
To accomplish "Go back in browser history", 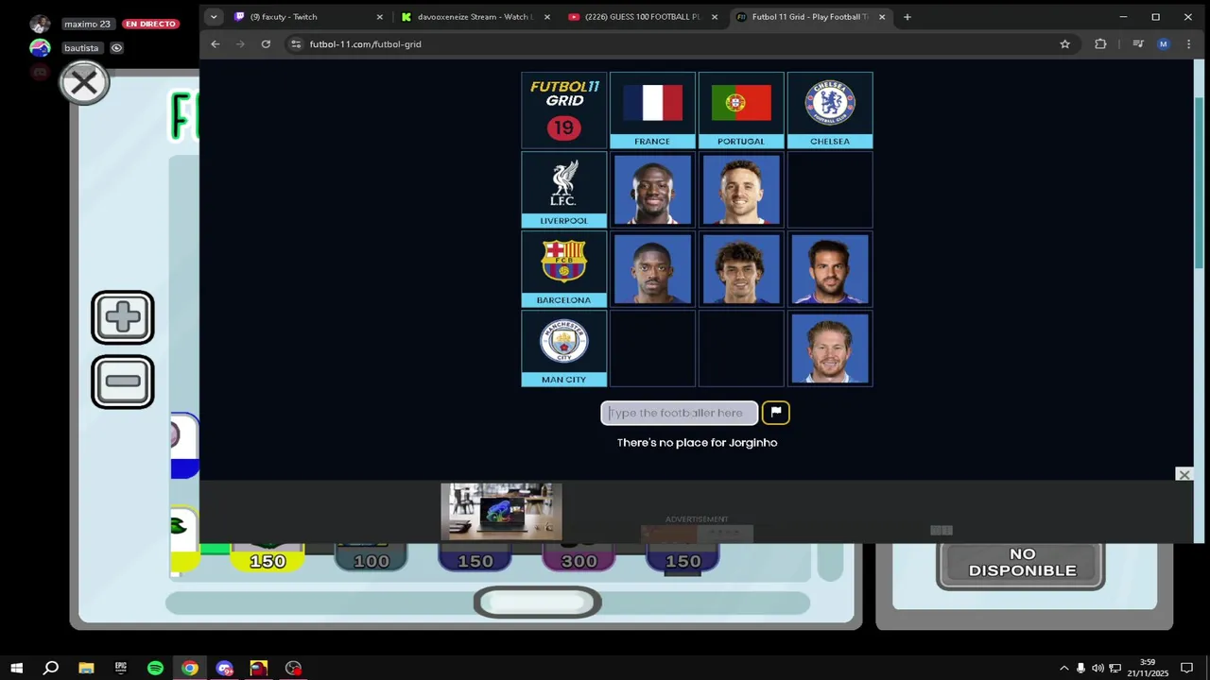I will point(216,44).
